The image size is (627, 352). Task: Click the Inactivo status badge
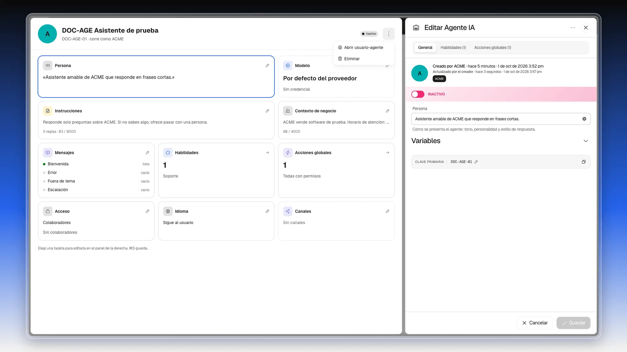click(369, 34)
